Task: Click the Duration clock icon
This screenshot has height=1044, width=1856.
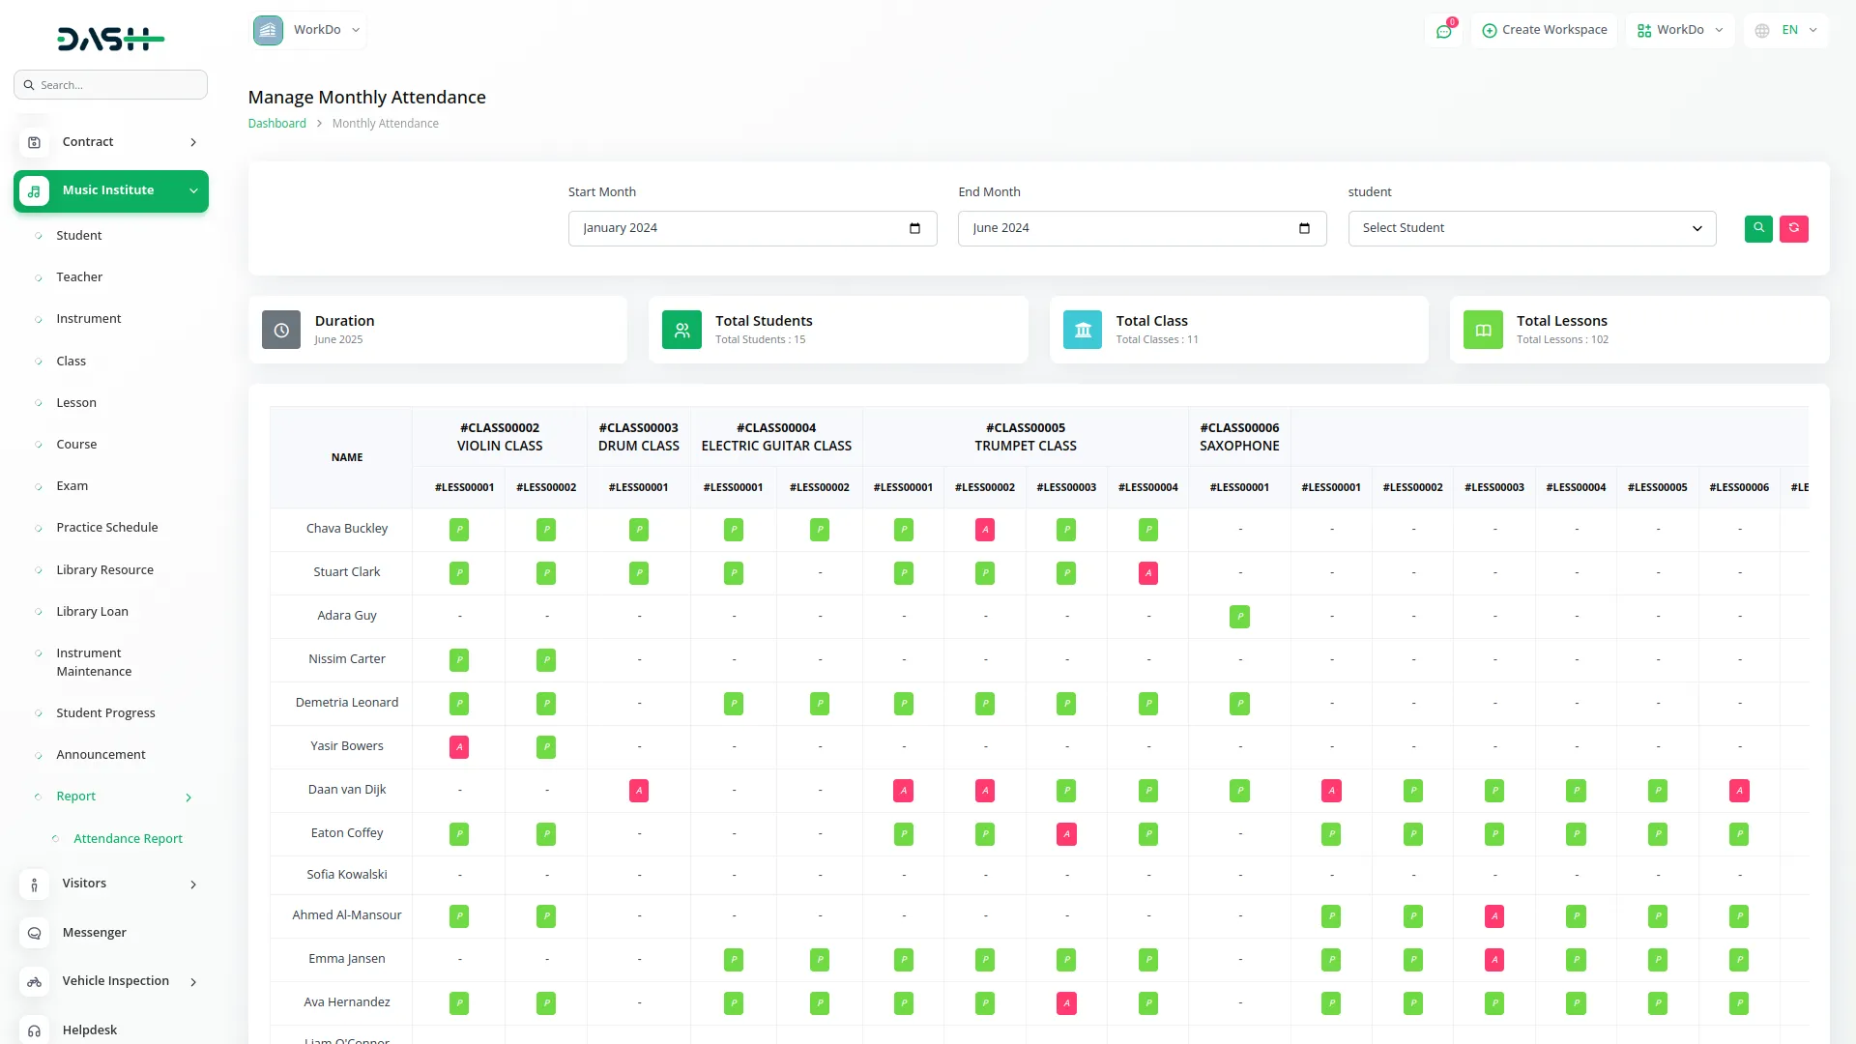Action: [281, 331]
